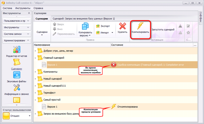
Task: Click the Термофест folder scroll icon
Action: click(x=40, y=93)
